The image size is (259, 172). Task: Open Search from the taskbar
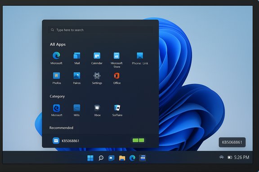pyautogui.click(x=101, y=158)
